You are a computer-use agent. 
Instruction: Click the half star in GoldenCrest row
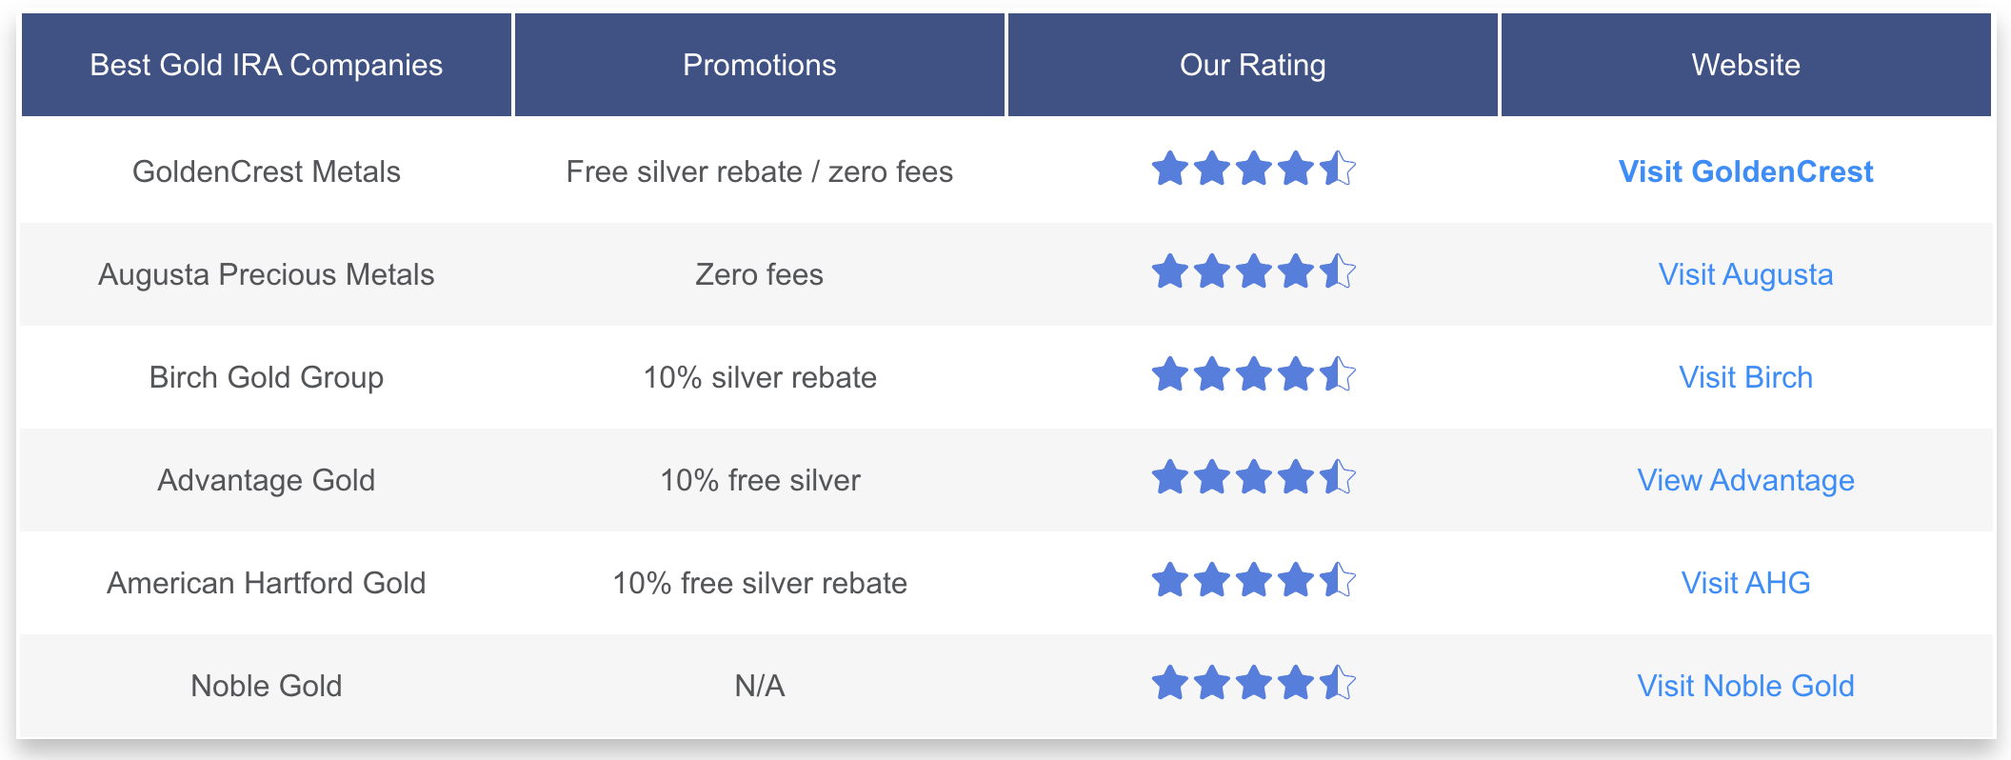1338,169
